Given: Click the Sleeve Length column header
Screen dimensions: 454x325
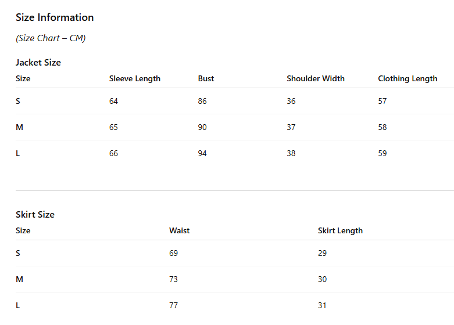Looking at the screenshot, I should click(135, 79).
